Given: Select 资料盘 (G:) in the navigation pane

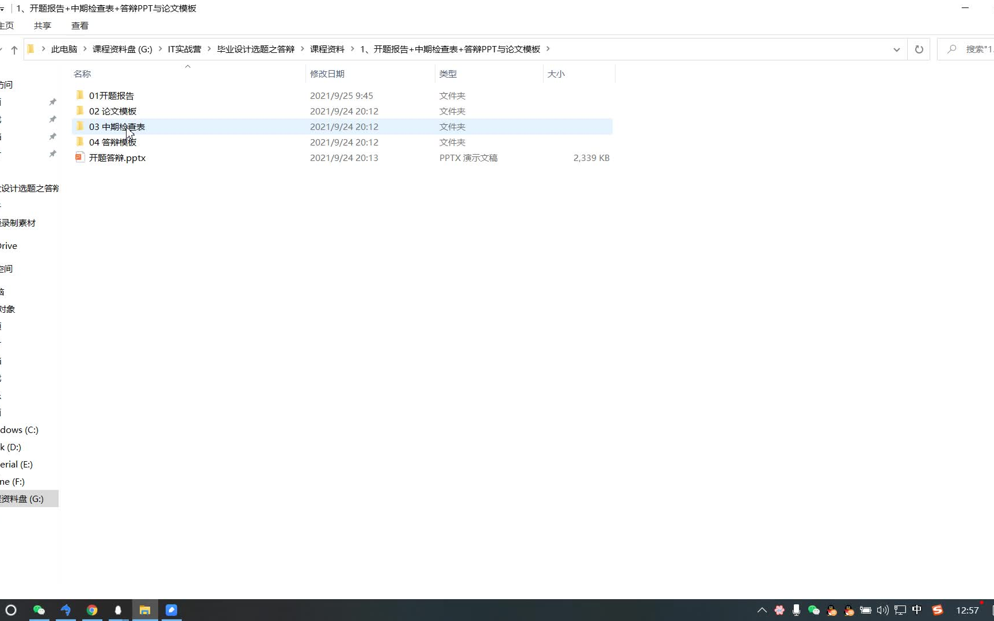Looking at the screenshot, I should [29, 499].
